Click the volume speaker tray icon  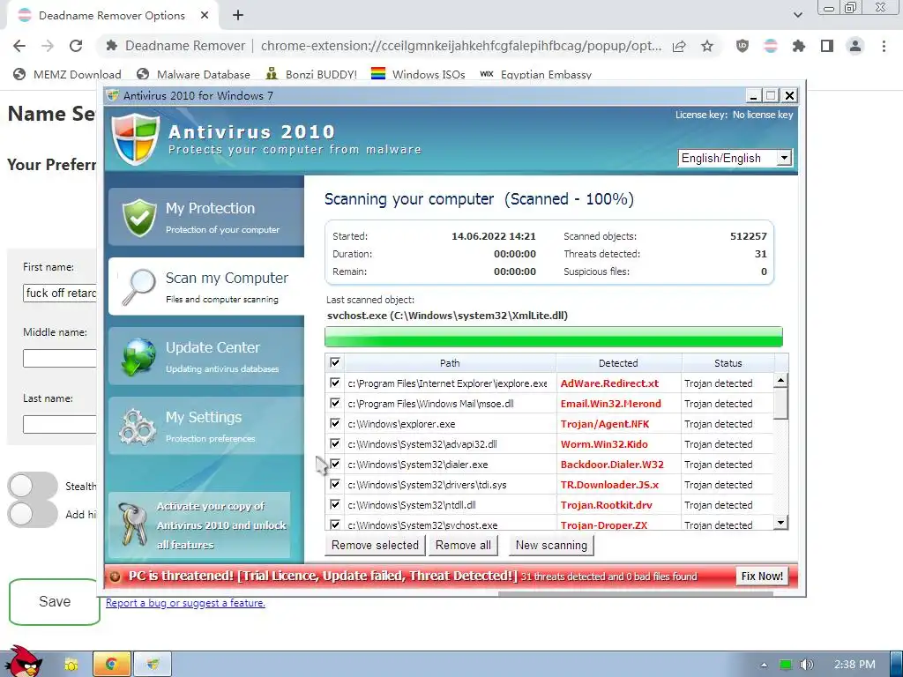807,665
